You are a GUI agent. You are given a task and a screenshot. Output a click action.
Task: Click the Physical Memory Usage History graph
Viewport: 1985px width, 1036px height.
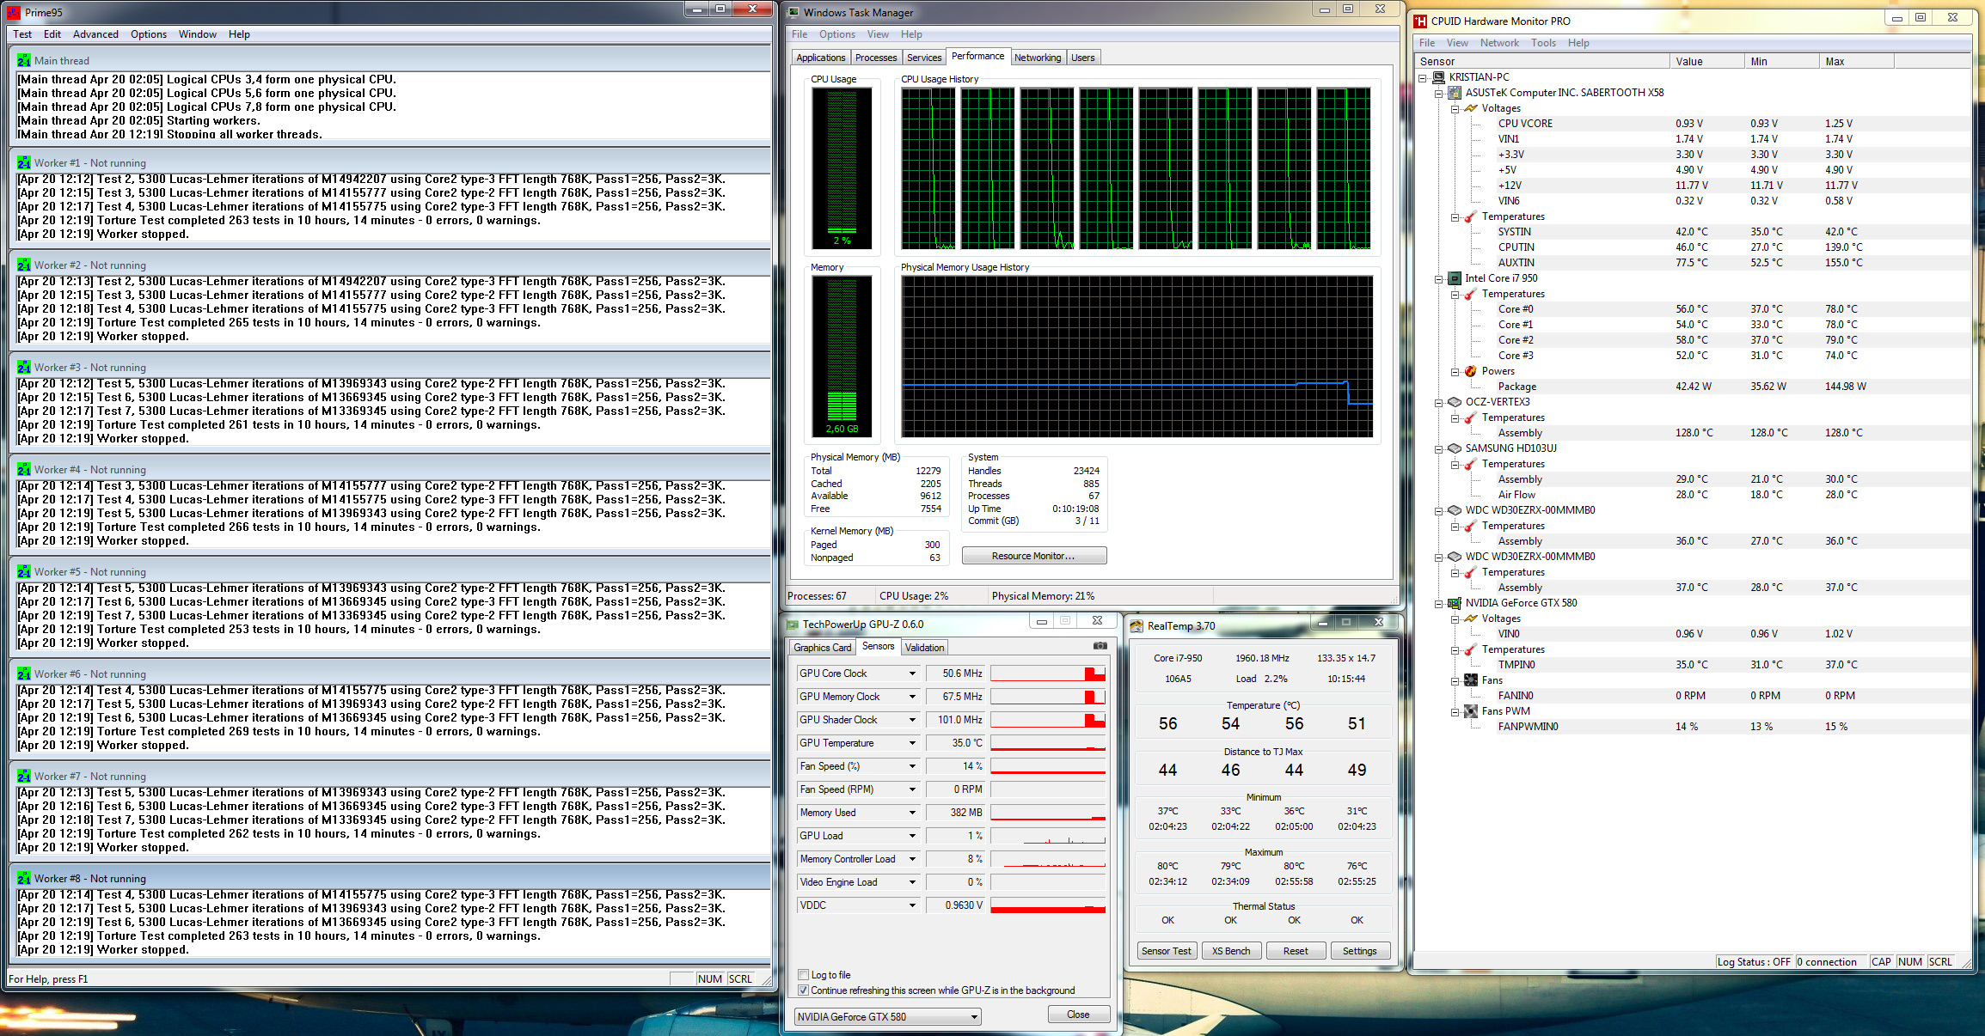pyautogui.click(x=1136, y=356)
